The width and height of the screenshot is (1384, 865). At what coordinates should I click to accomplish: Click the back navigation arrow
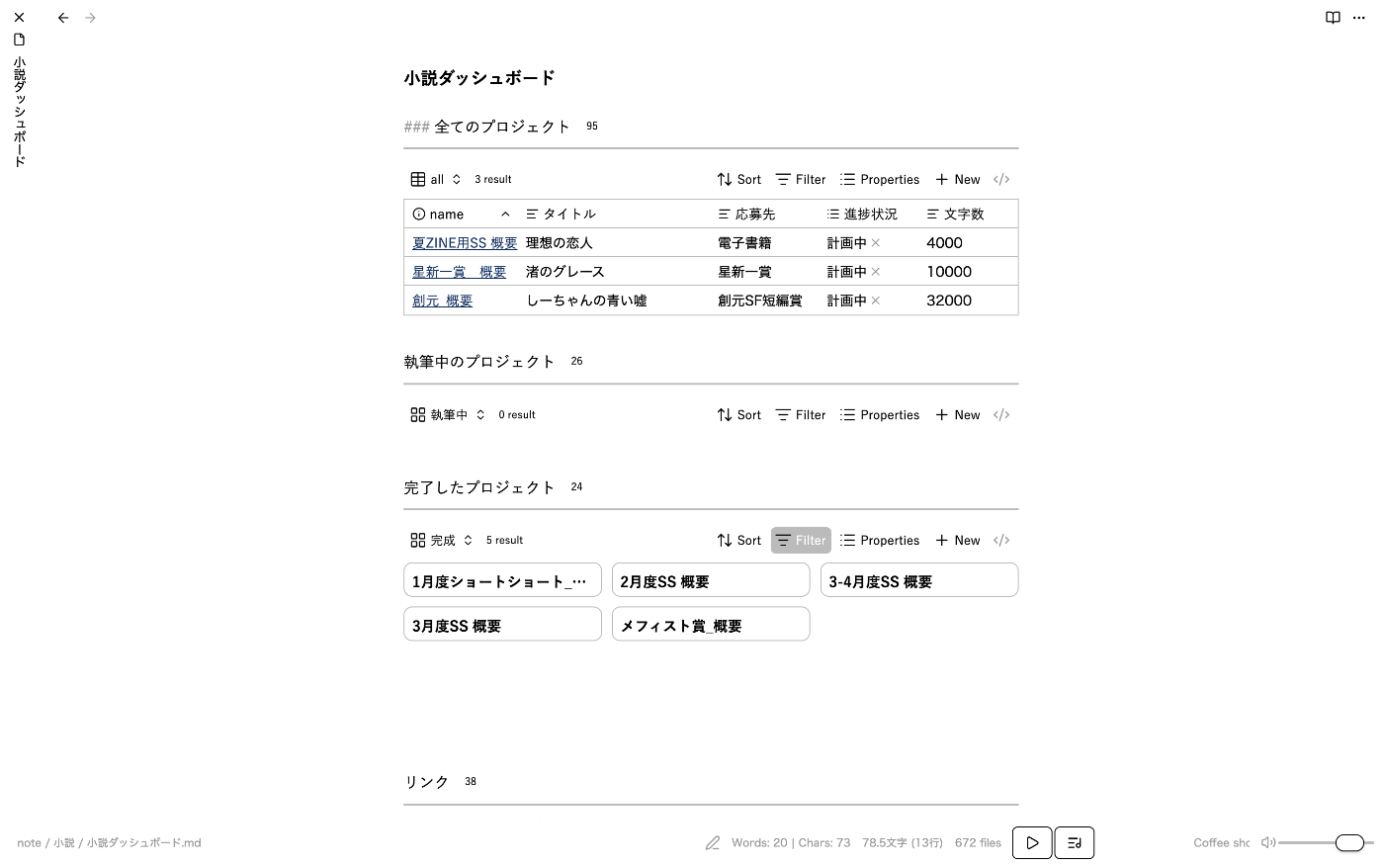63,18
